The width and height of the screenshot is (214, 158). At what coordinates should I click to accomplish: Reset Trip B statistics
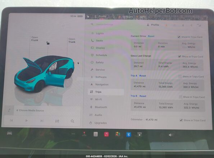[143, 96]
